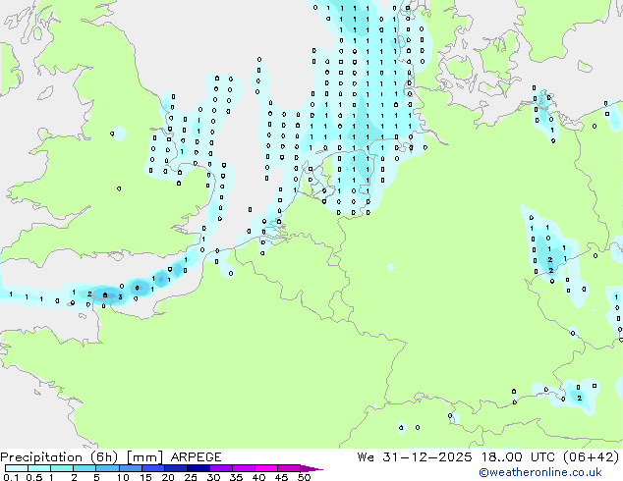Click the '25' legend scale label

click(191, 477)
